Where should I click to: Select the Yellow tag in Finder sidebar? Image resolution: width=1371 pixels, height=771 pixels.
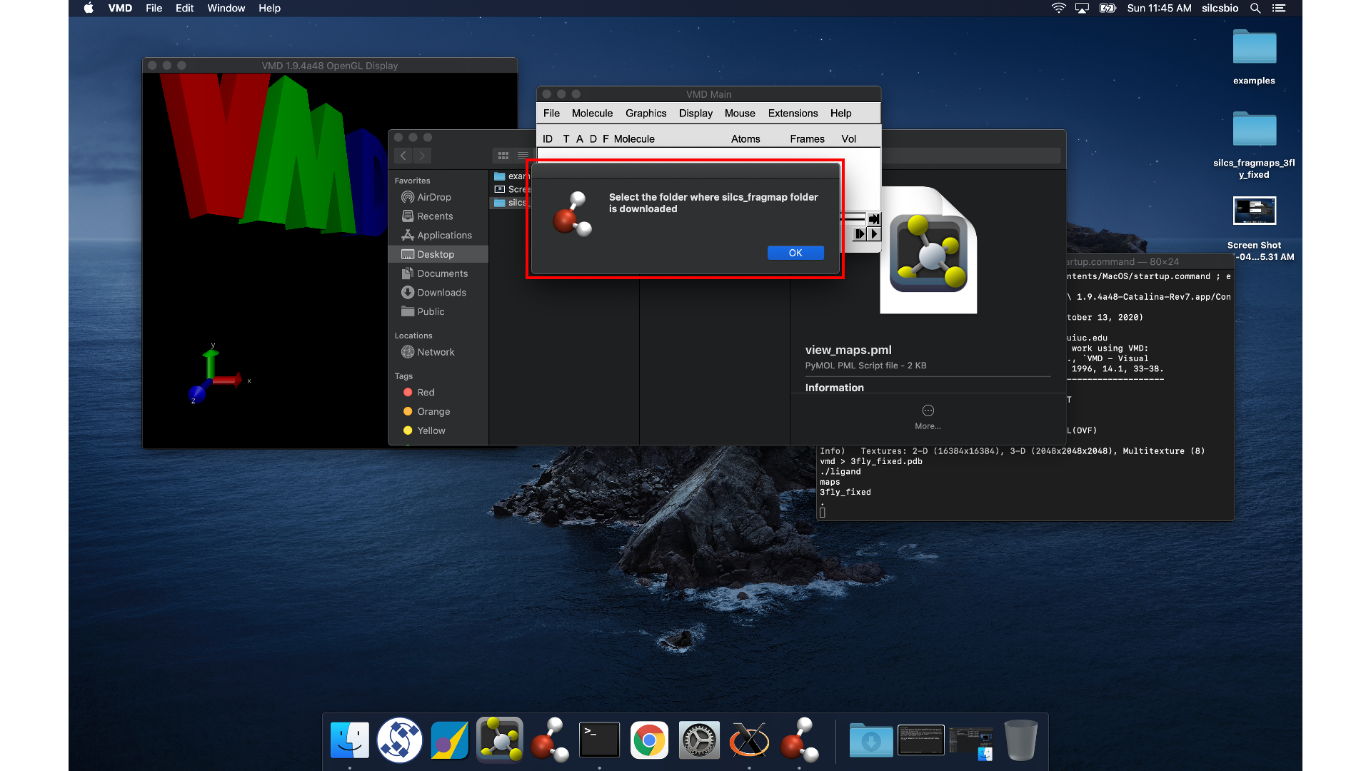(438, 430)
